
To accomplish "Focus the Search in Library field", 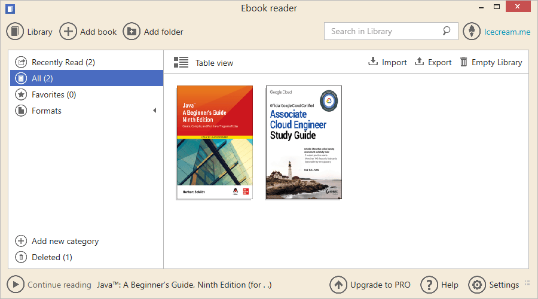I will (x=391, y=31).
